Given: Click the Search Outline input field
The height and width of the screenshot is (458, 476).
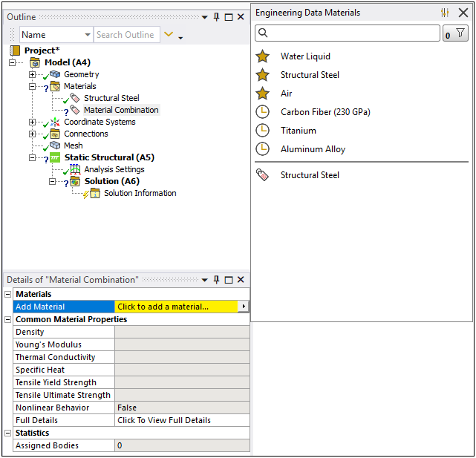Looking at the screenshot, I should [x=125, y=35].
